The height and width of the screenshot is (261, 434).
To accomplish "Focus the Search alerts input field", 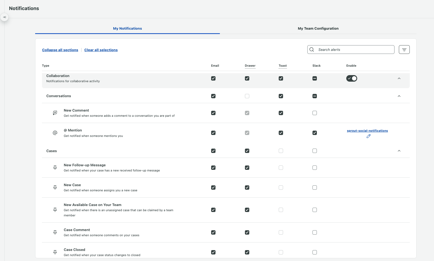I will [351, 50].
